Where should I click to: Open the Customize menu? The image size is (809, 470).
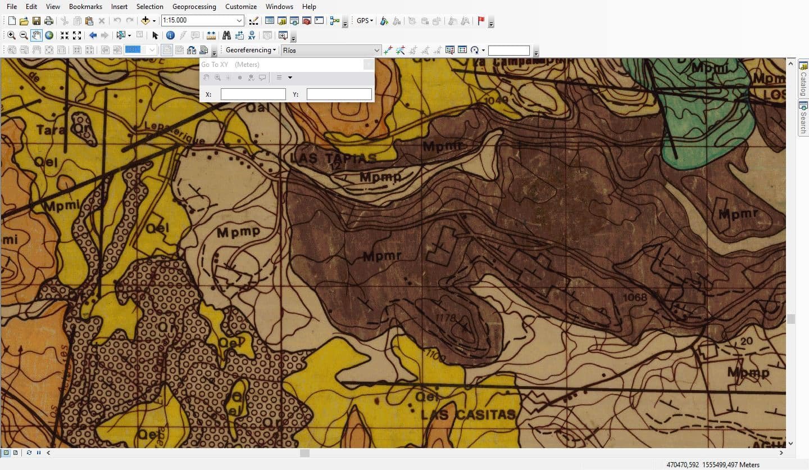point(241,7)
